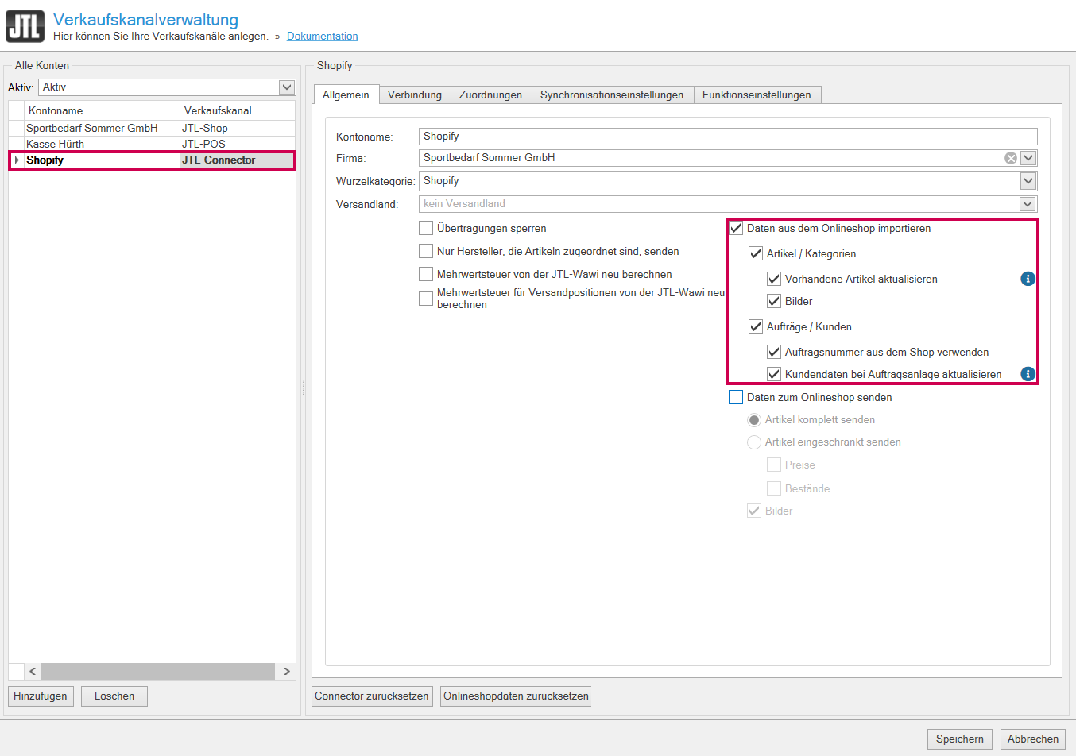The width and height of the screenshot is (1076, 756).
Task: Click the JTL-Shop cell
Action: coord(238,128)
